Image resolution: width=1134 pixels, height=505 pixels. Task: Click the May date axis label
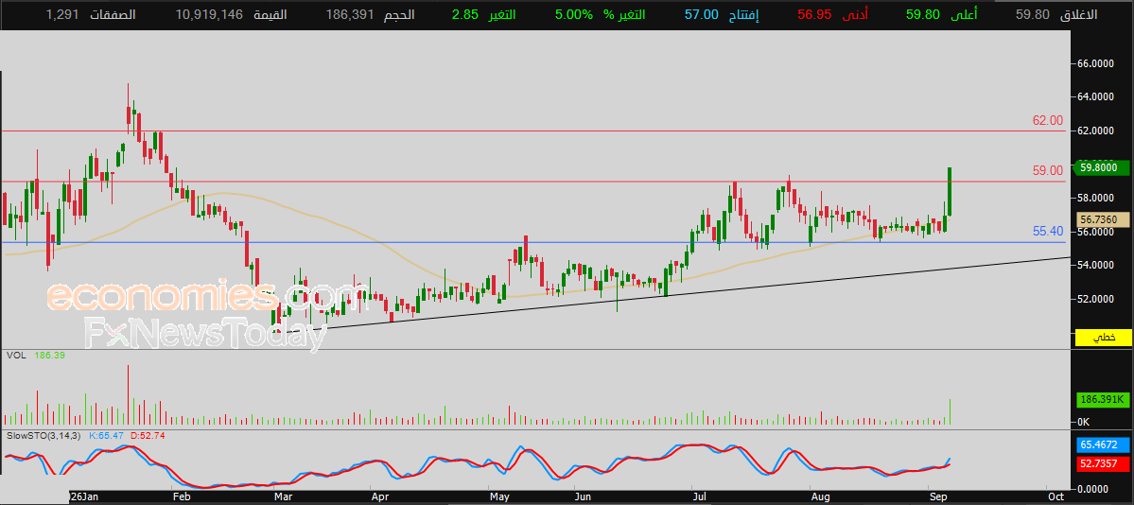[x=499, y=497]
